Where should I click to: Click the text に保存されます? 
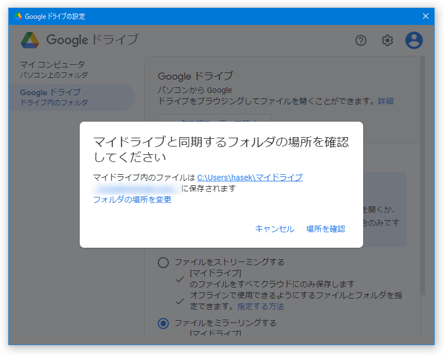tap(208, 189)
